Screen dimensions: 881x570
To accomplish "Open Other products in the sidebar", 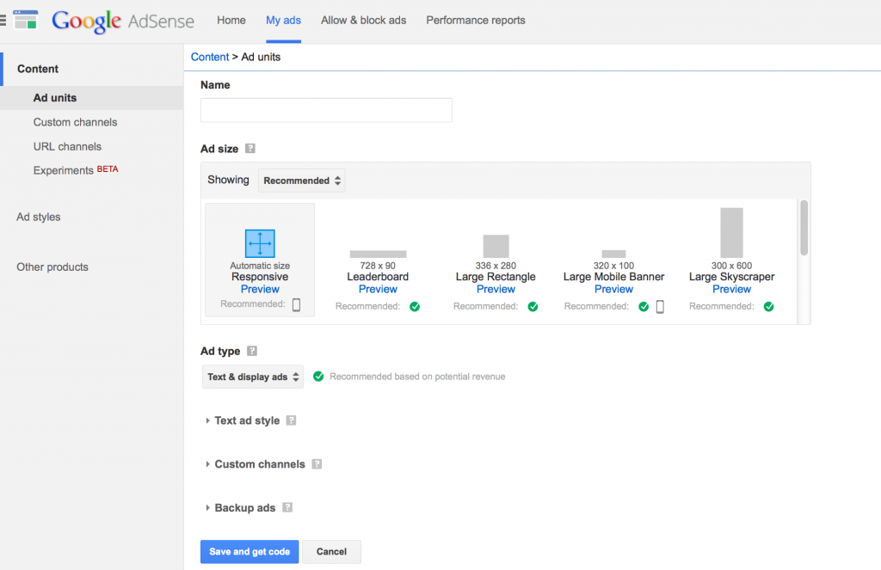I will (52, 267).
